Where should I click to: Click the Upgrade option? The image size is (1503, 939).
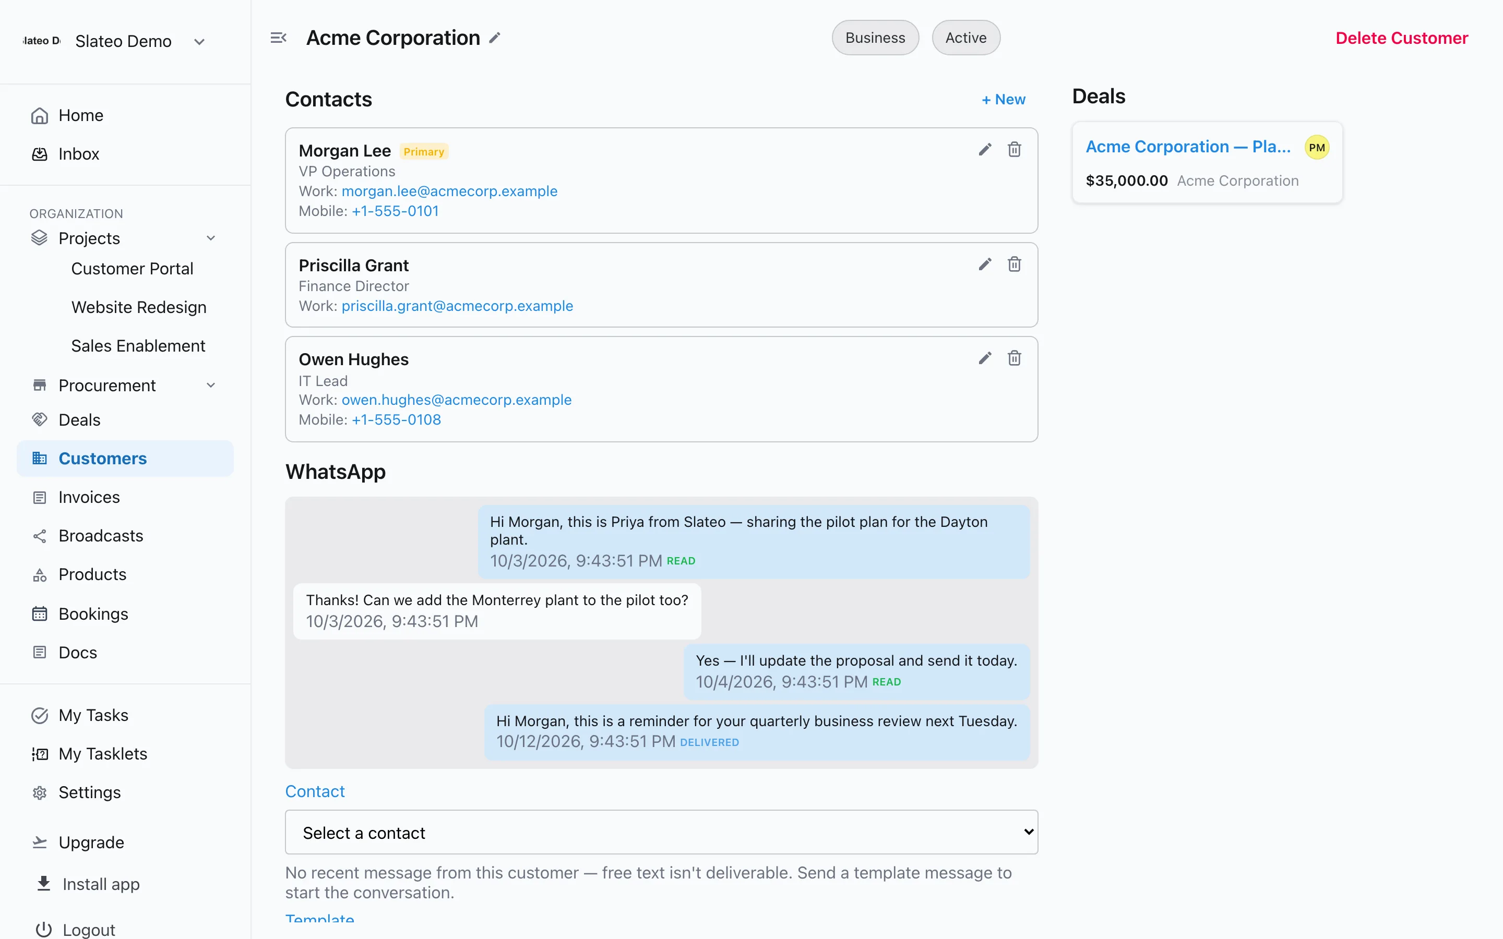pyautogui.click(x=125, y=842)
